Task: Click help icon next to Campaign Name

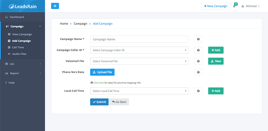Action: coord(198,39)
